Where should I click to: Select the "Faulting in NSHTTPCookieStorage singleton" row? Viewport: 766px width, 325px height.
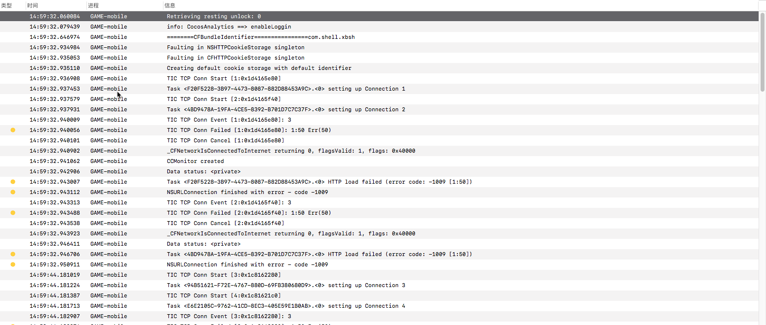pyautogui.click(x=236, y=47)
